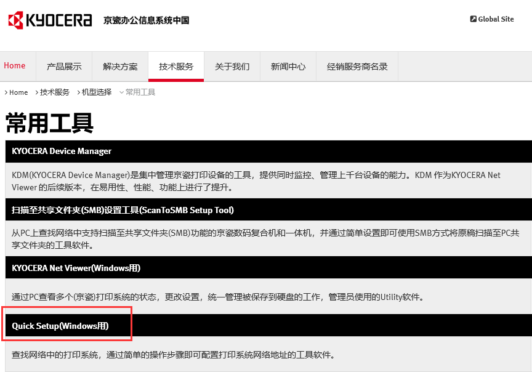Open the 解决方案 menu item

(120, 66)
